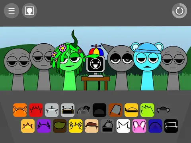Select the tan brown-hat icon

pyautogui.click(x=92, y=126)
